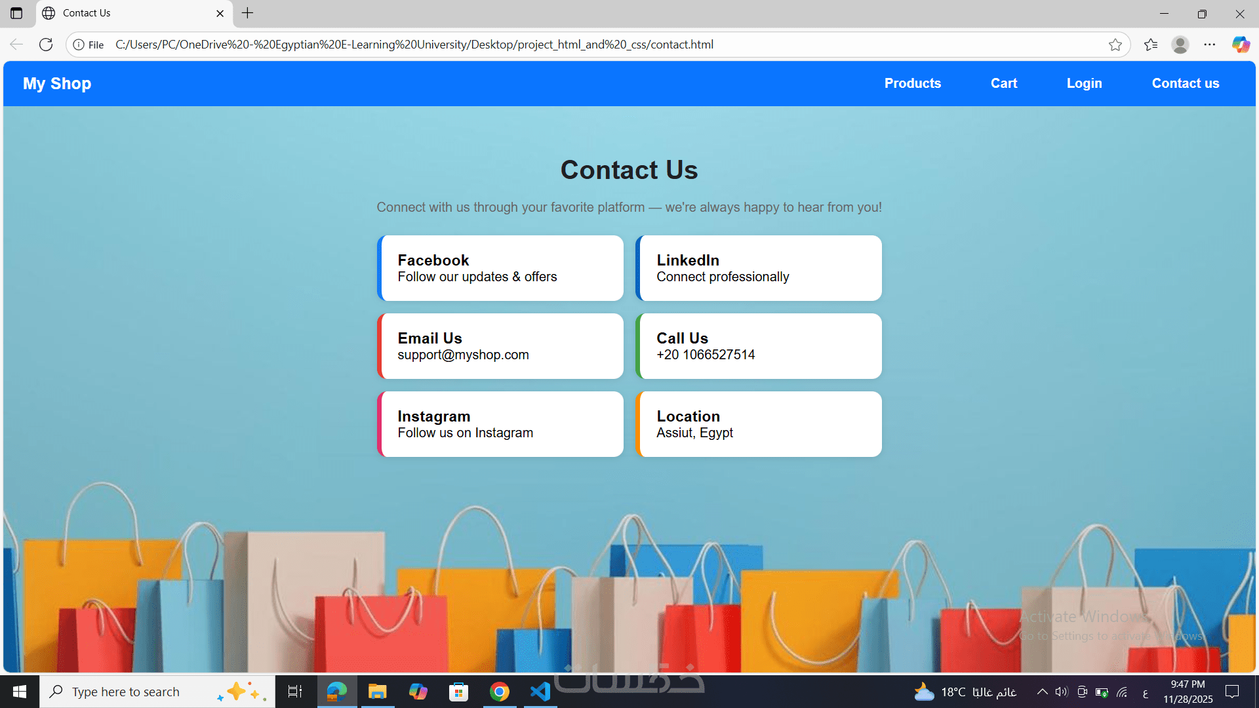Screen dimensions: 1259x708
Task: Click the My Shop logo text
Action: click(x=57, y=83)
